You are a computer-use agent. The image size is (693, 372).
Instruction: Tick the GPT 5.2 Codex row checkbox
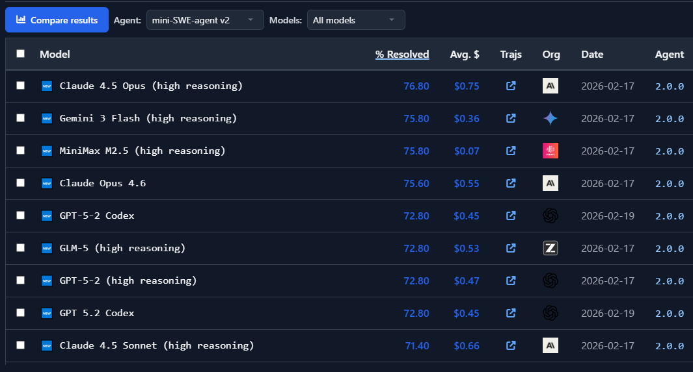click(21, 313)
